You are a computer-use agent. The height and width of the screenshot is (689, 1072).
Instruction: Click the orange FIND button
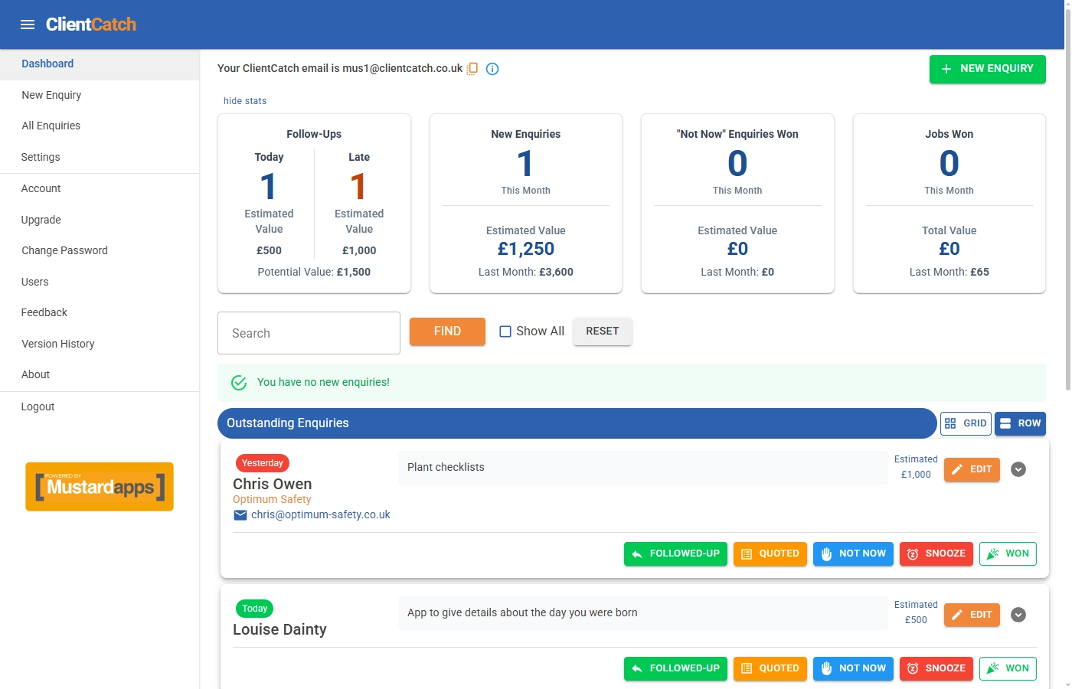click(x=447, y=331)
